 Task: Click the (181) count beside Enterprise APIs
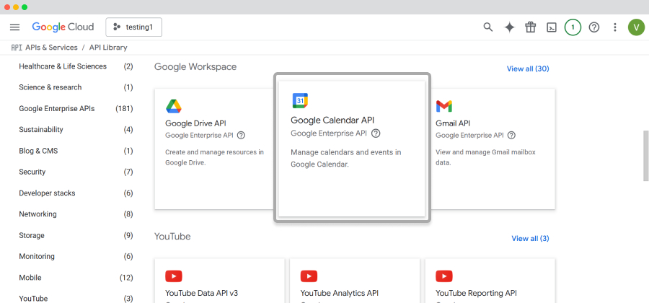(x=124, y=109)
